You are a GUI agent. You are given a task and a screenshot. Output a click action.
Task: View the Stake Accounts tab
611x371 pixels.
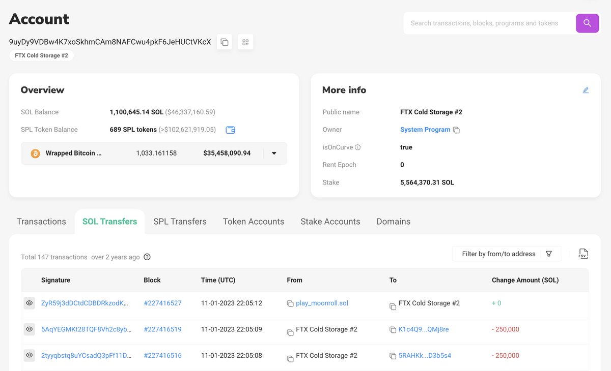330,222
